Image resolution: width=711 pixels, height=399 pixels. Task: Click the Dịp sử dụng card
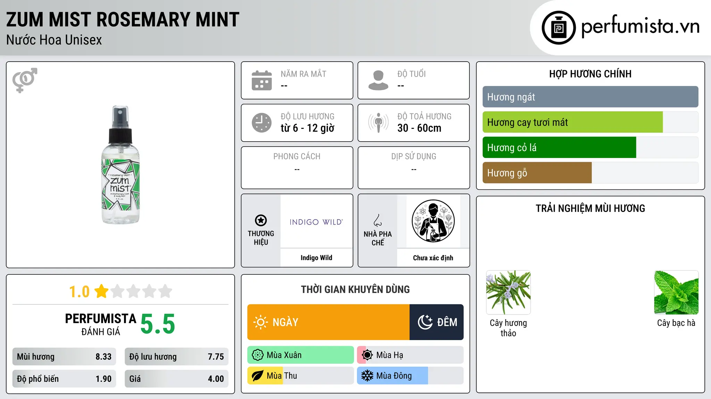pyautogui.click(x=413, y=168)
